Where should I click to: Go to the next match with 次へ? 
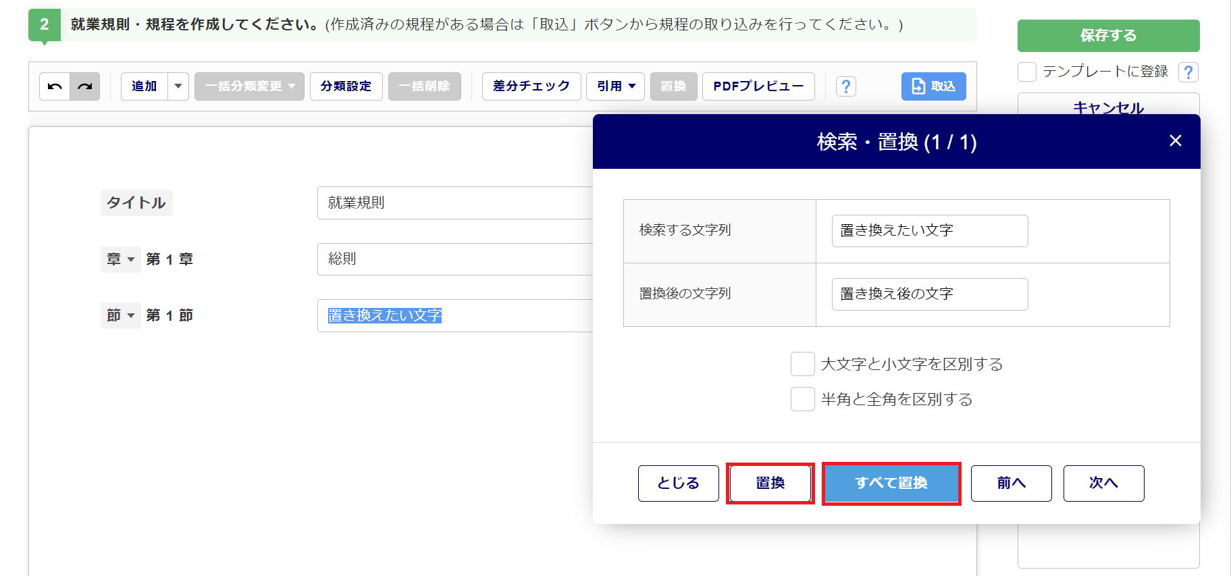pos(1103,483)
